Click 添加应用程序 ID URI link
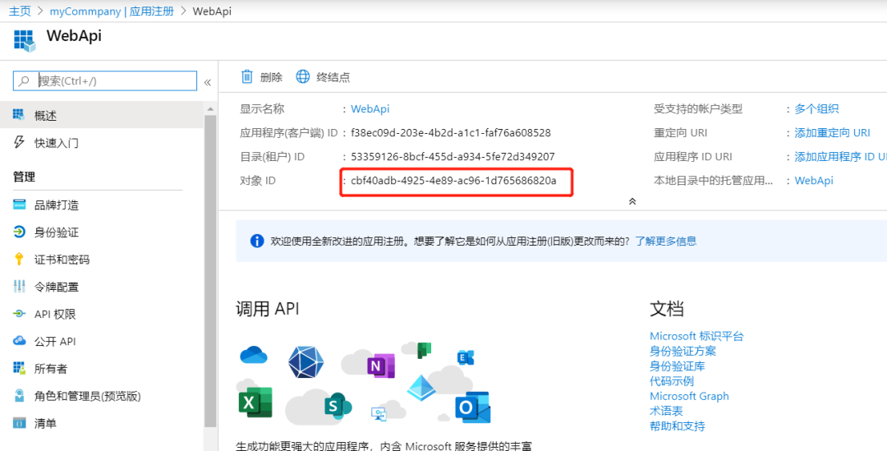887x451 pixels. point(841,156)
